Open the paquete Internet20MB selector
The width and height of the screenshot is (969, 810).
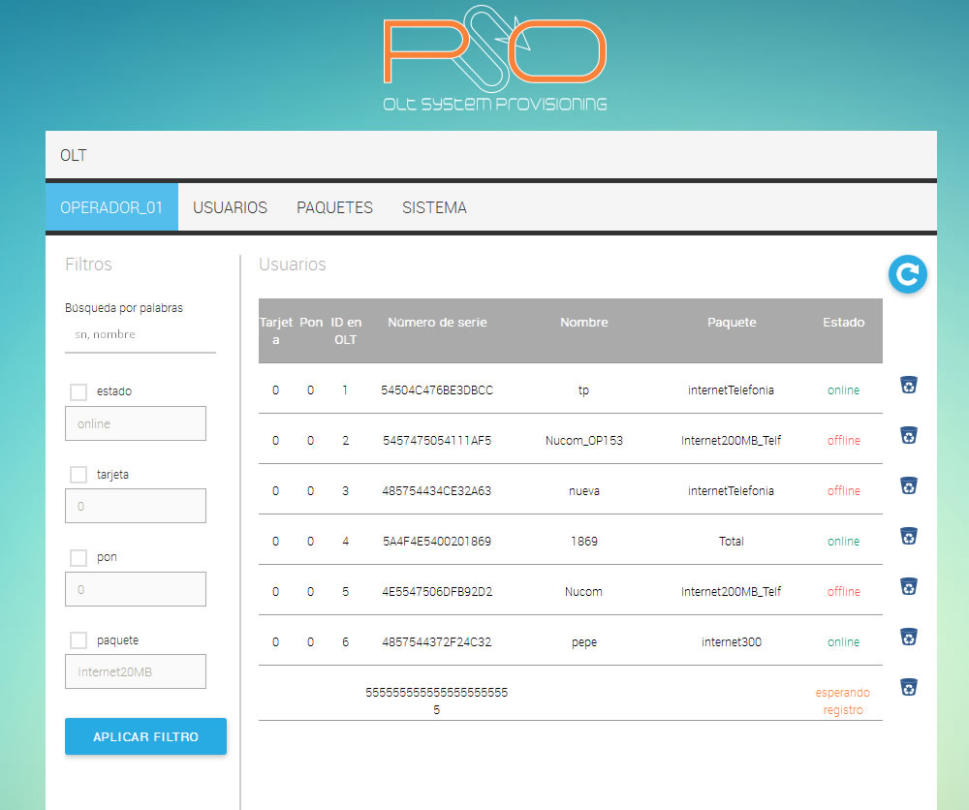point(136,671)
